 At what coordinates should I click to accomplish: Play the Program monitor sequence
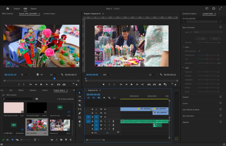coord(132,84)
